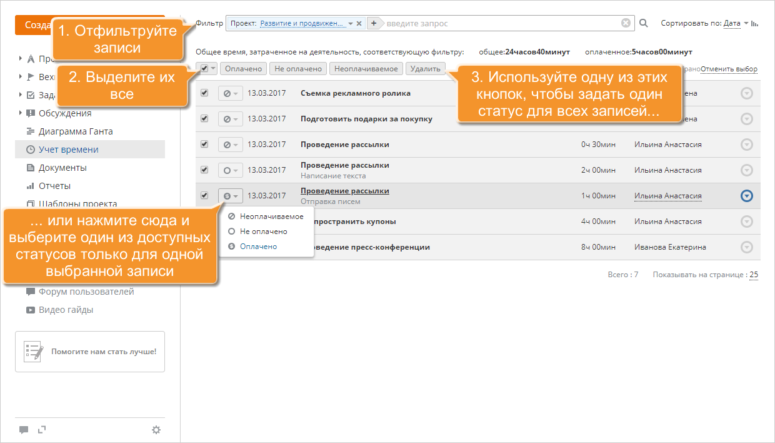Click the Документы sidebar icon
The image size is (775, 443).
click(31, 168)
